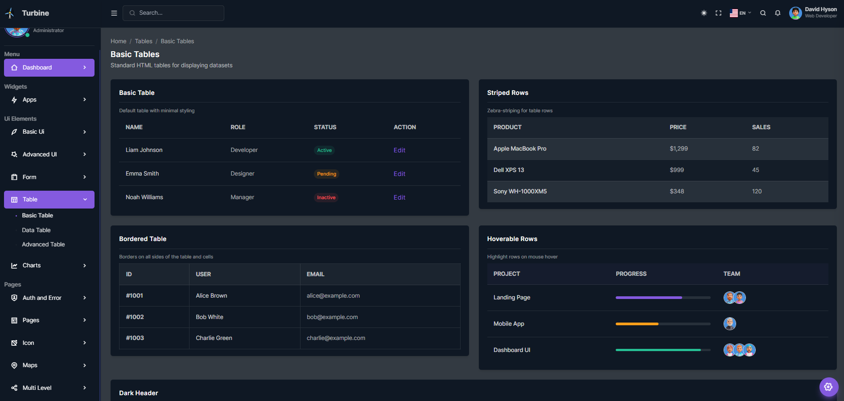Toggle fullscreen mode from the top bar
The image size is (844, 401).
718,13
